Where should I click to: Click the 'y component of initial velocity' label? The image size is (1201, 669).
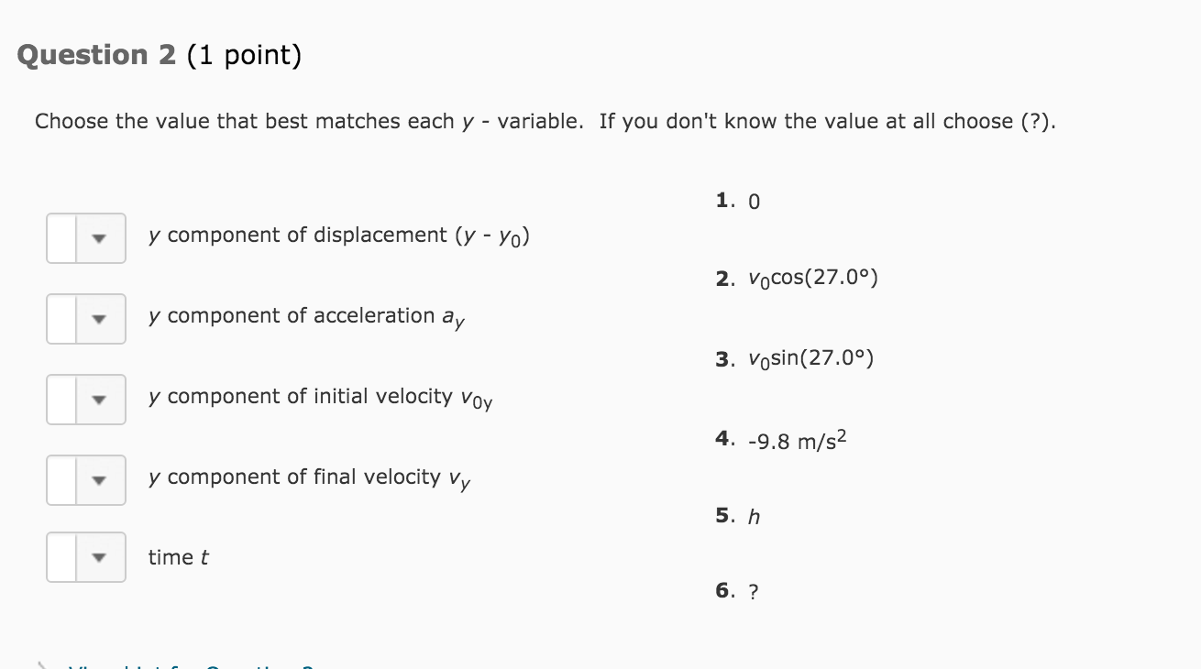[x=321, y=398]
